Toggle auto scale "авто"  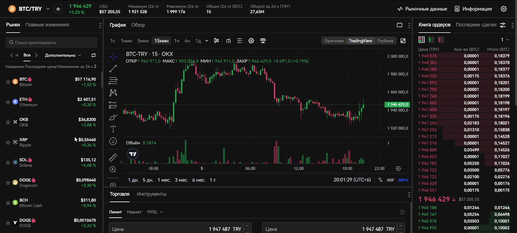click(x=403, y=180)
